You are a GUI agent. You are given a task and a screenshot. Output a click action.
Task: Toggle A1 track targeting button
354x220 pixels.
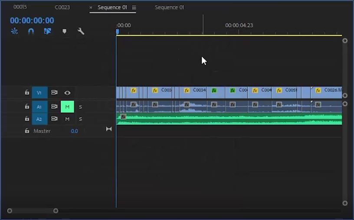coord(39,107)
